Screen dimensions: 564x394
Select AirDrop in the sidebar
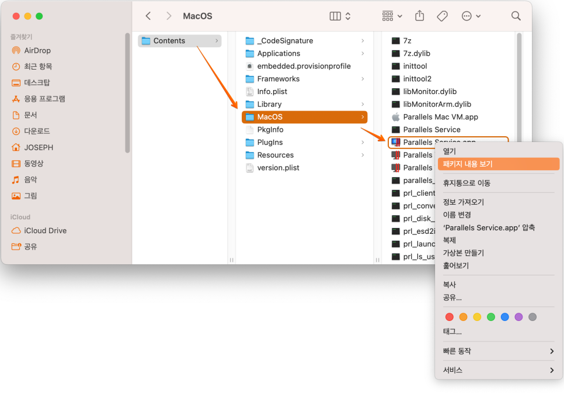click(32, 50)
